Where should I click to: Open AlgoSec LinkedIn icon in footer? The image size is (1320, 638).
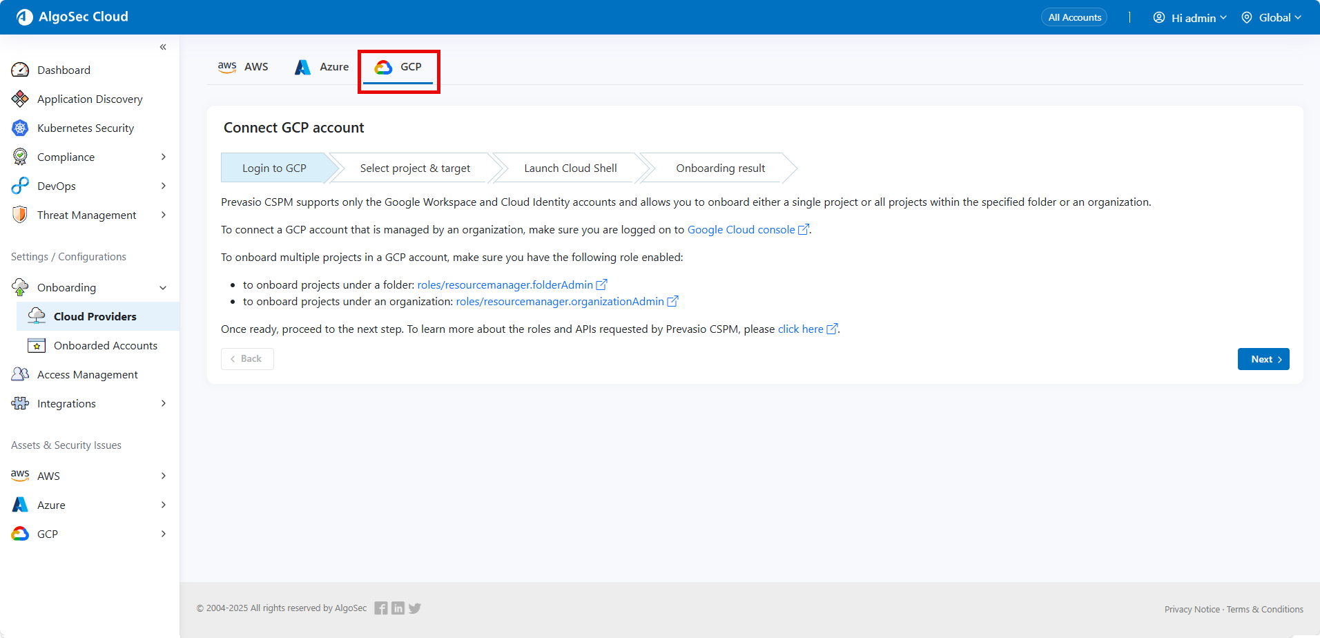pyautogui.click(x=398, y=608)
